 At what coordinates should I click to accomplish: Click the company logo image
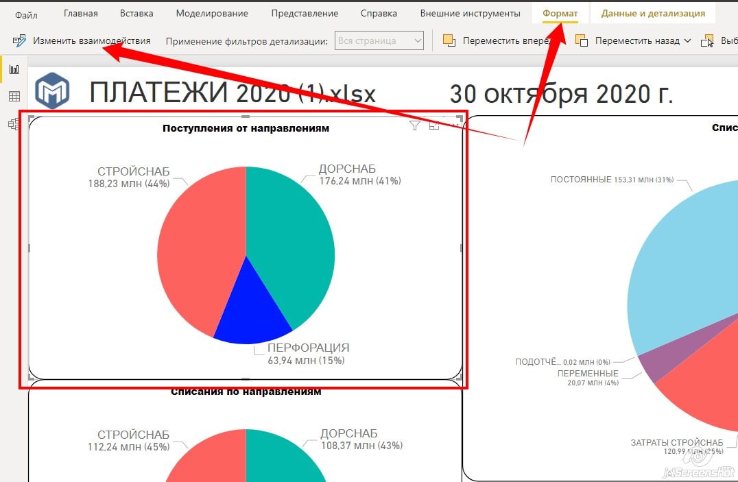52,91
